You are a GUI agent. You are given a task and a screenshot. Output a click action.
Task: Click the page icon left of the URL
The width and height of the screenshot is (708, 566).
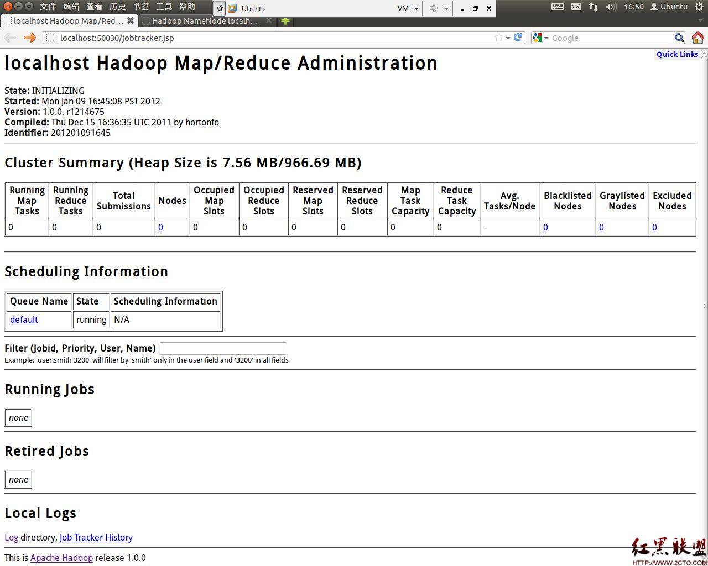click(50, 38)
